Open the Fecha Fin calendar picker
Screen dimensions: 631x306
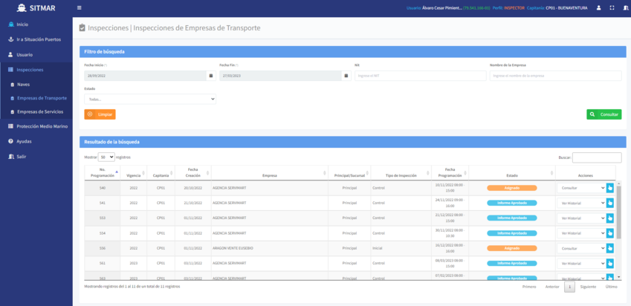(x=346, y=76)
